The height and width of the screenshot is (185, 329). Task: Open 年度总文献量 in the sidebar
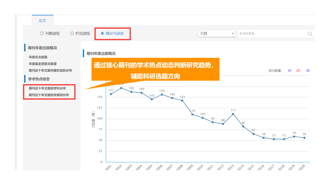[38, 57]
